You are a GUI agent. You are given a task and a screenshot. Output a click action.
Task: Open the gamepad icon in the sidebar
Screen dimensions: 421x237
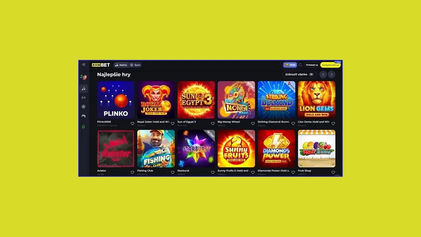[x=84, y=116]
